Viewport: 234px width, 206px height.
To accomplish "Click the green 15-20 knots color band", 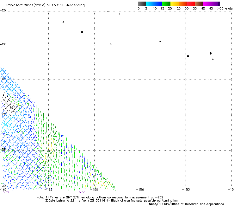I will 166,4.
